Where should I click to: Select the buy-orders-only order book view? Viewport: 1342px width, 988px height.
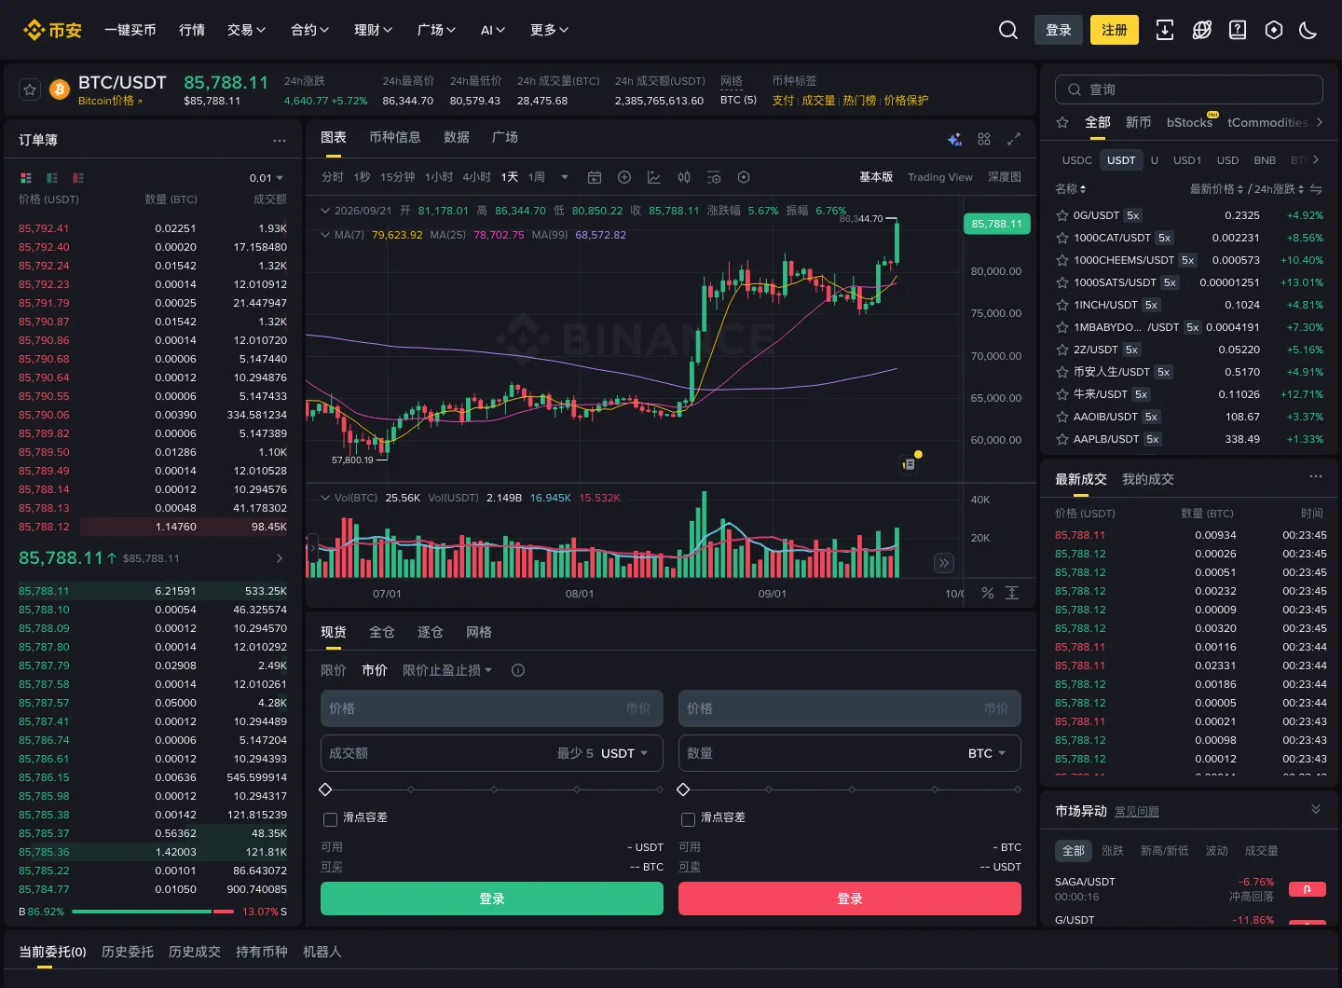coord(52,178)
